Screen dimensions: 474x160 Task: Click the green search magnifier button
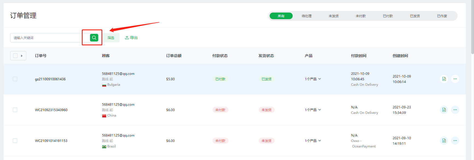click(94, 38)
